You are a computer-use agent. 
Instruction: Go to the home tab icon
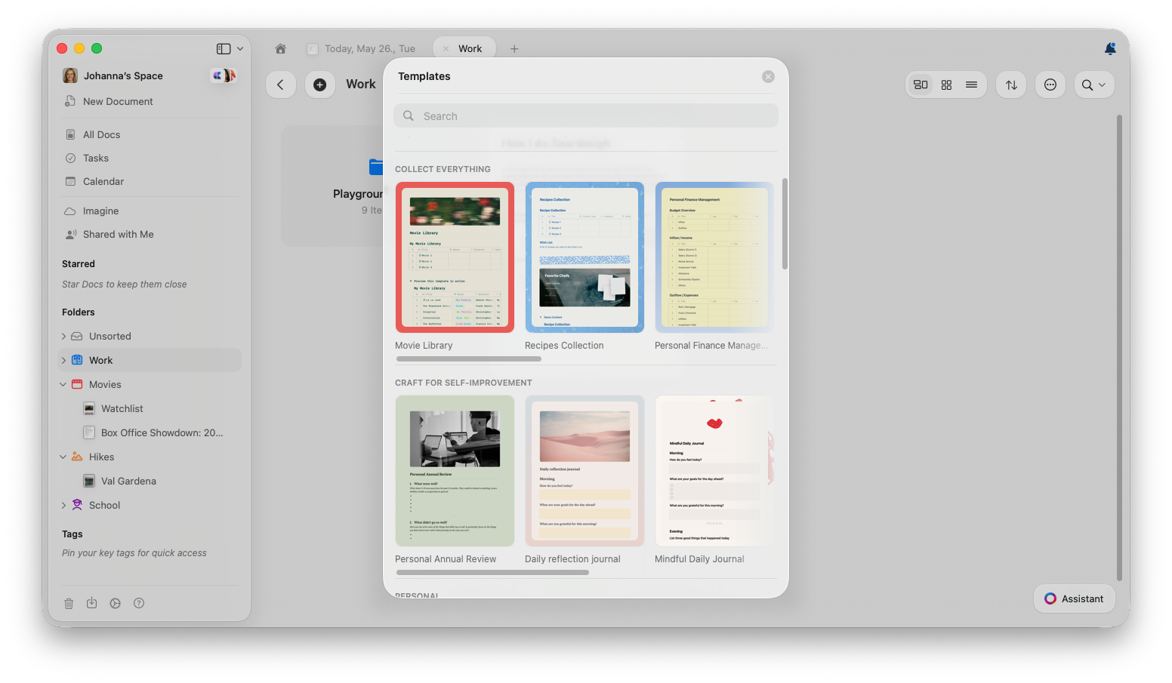coord(280,48)
